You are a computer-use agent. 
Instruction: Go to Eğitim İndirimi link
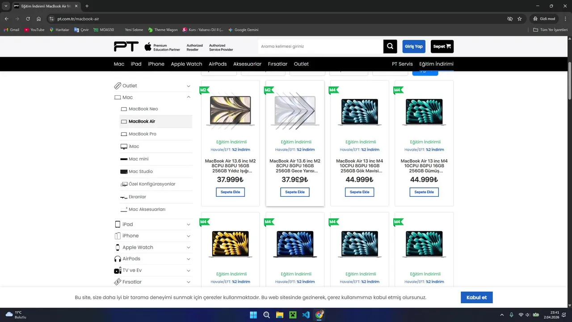pyautogui.click(x=436, y=64)
